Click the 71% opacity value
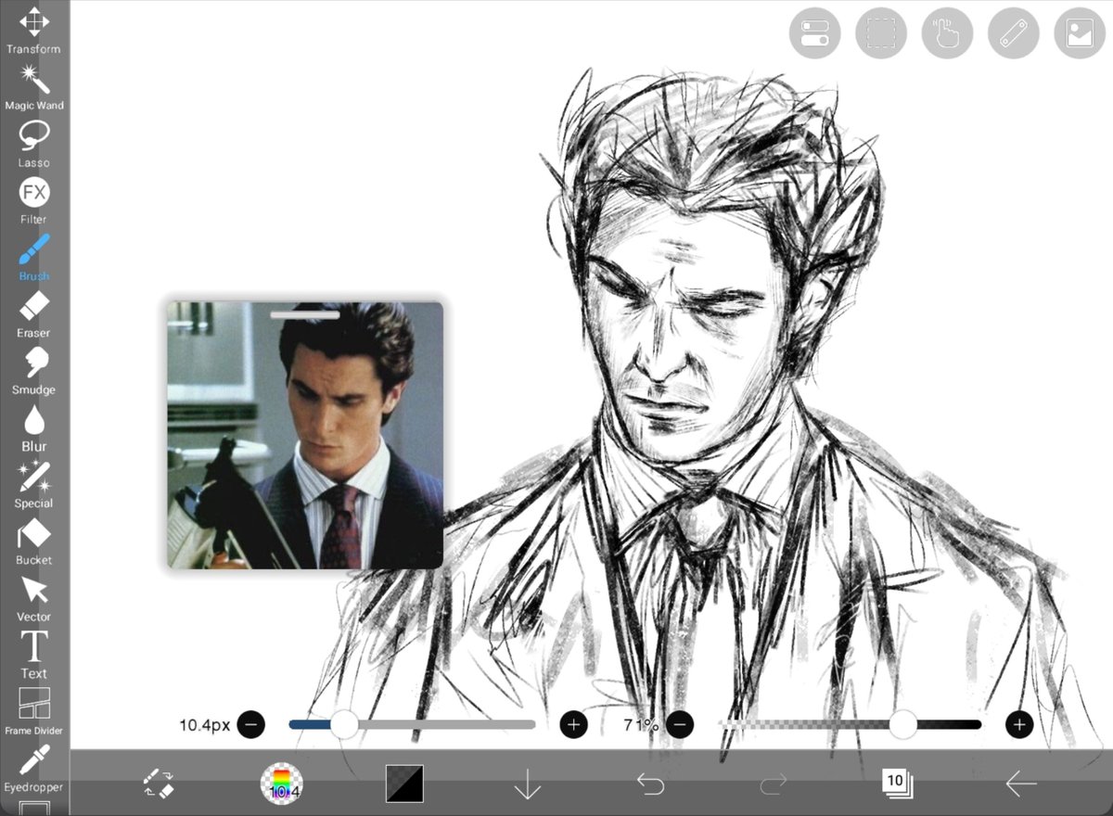 coord(641,724)
